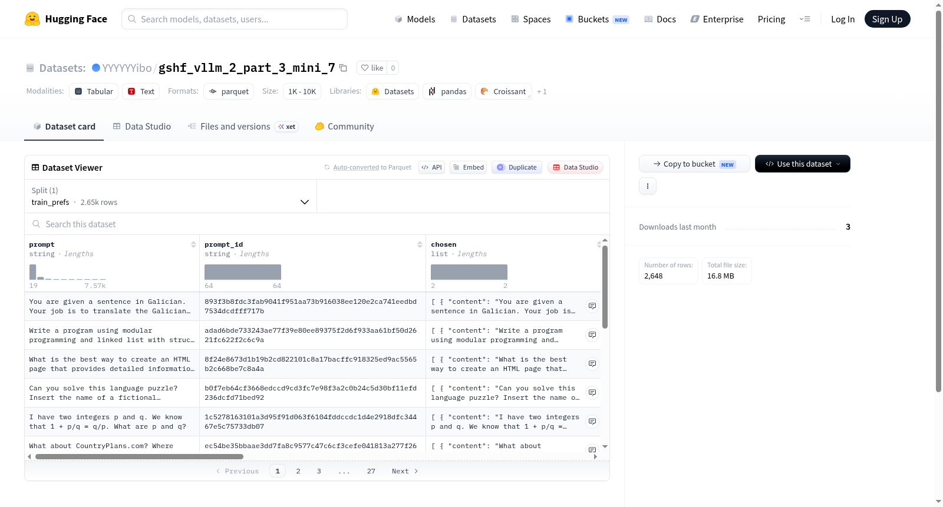Click the Embed button

(x=468, y=167)
